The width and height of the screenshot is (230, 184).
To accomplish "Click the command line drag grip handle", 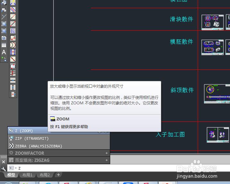I will pyautogui.click(x=4, y=157).
